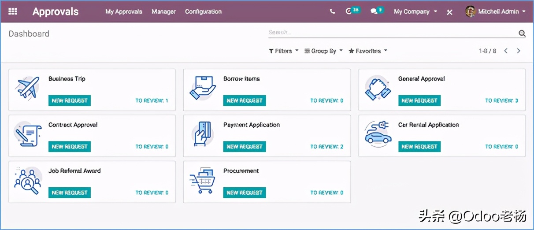
Task: Open the My Approvals menu
Action: click(x=124, y=12)
